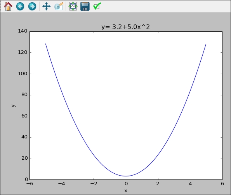Click the −6 tick label on x axis
The width and height of the screenshot is (231, 195).
(x=30, y=184)
